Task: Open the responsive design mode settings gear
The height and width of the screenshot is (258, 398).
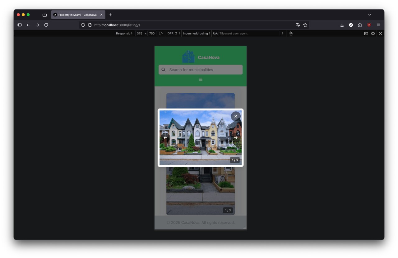Action: [373, 33]
